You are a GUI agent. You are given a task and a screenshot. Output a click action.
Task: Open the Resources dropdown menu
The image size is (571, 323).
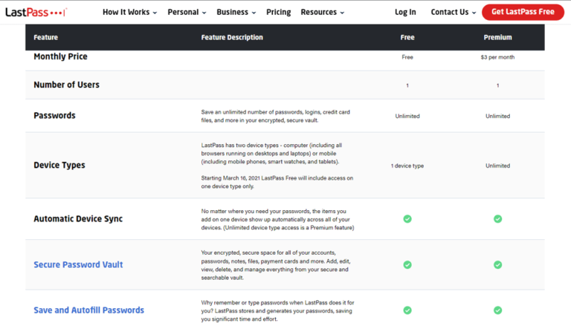pyautogui.click(x=322, y=12)
